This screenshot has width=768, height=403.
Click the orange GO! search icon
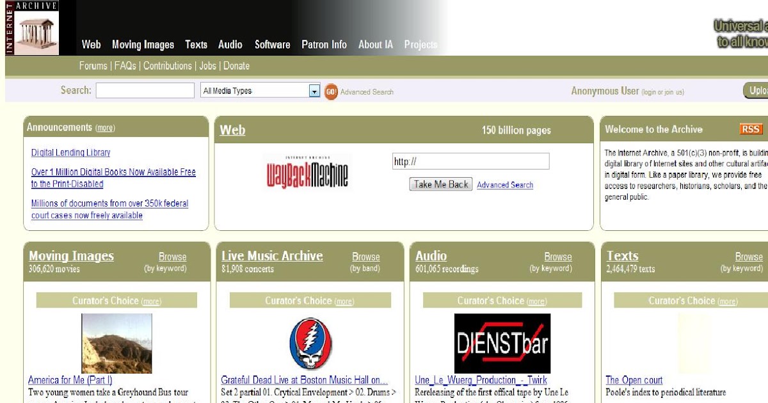coord(331,91)
